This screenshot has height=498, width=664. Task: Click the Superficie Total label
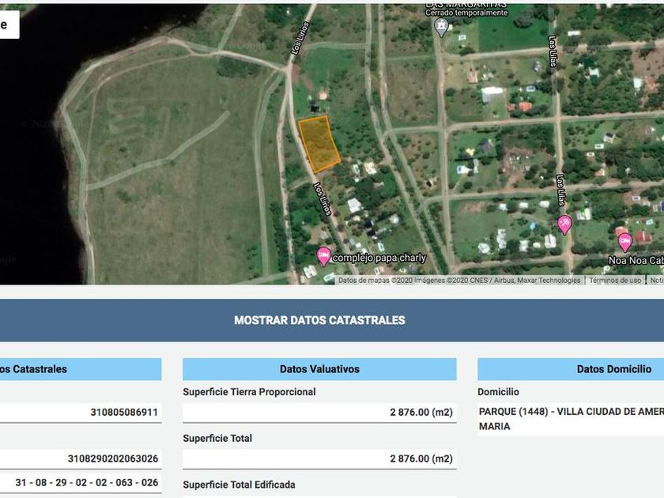tap(217, 438)
